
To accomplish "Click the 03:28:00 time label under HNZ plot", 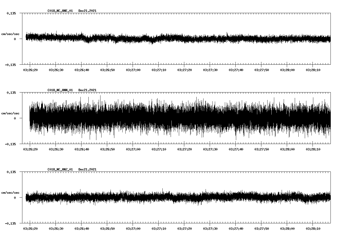I will [287, 228].
